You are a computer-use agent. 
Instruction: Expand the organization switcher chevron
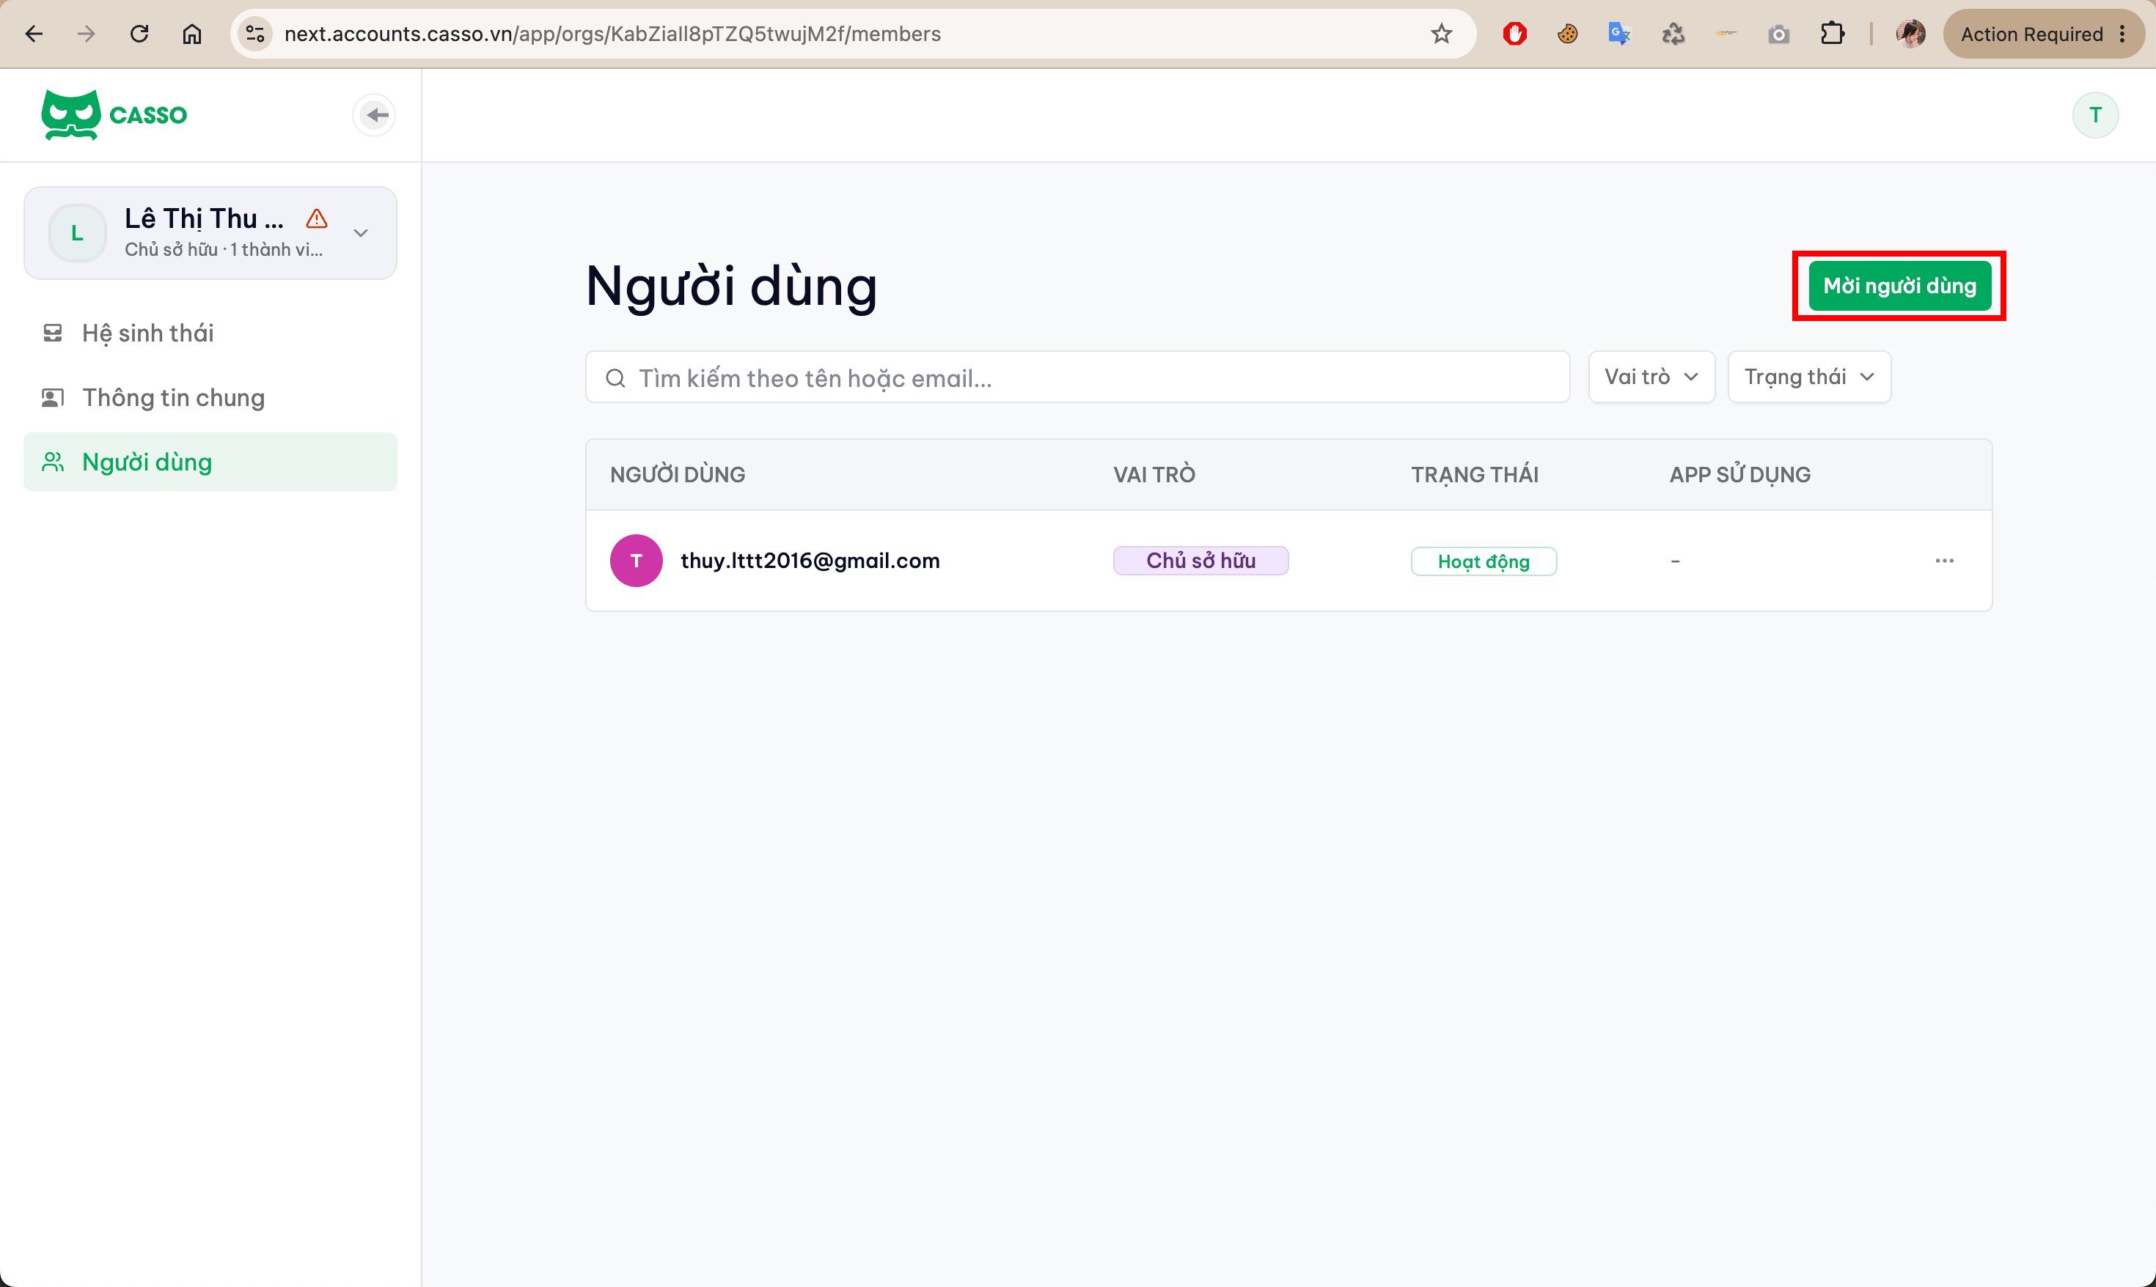pyautogui.click(x=361, y=232)
